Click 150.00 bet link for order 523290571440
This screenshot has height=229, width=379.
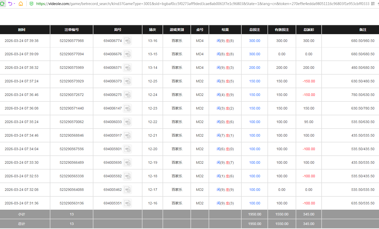click(254, 108)
